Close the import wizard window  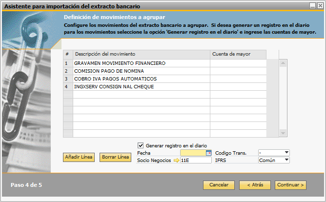pyautogui.click(x=320, y=5)
